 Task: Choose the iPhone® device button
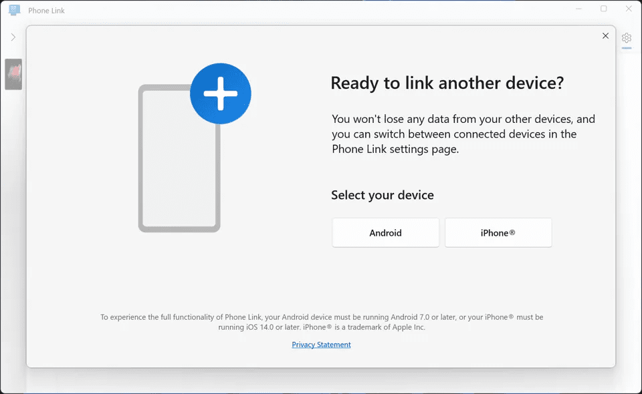coord(498,232)
